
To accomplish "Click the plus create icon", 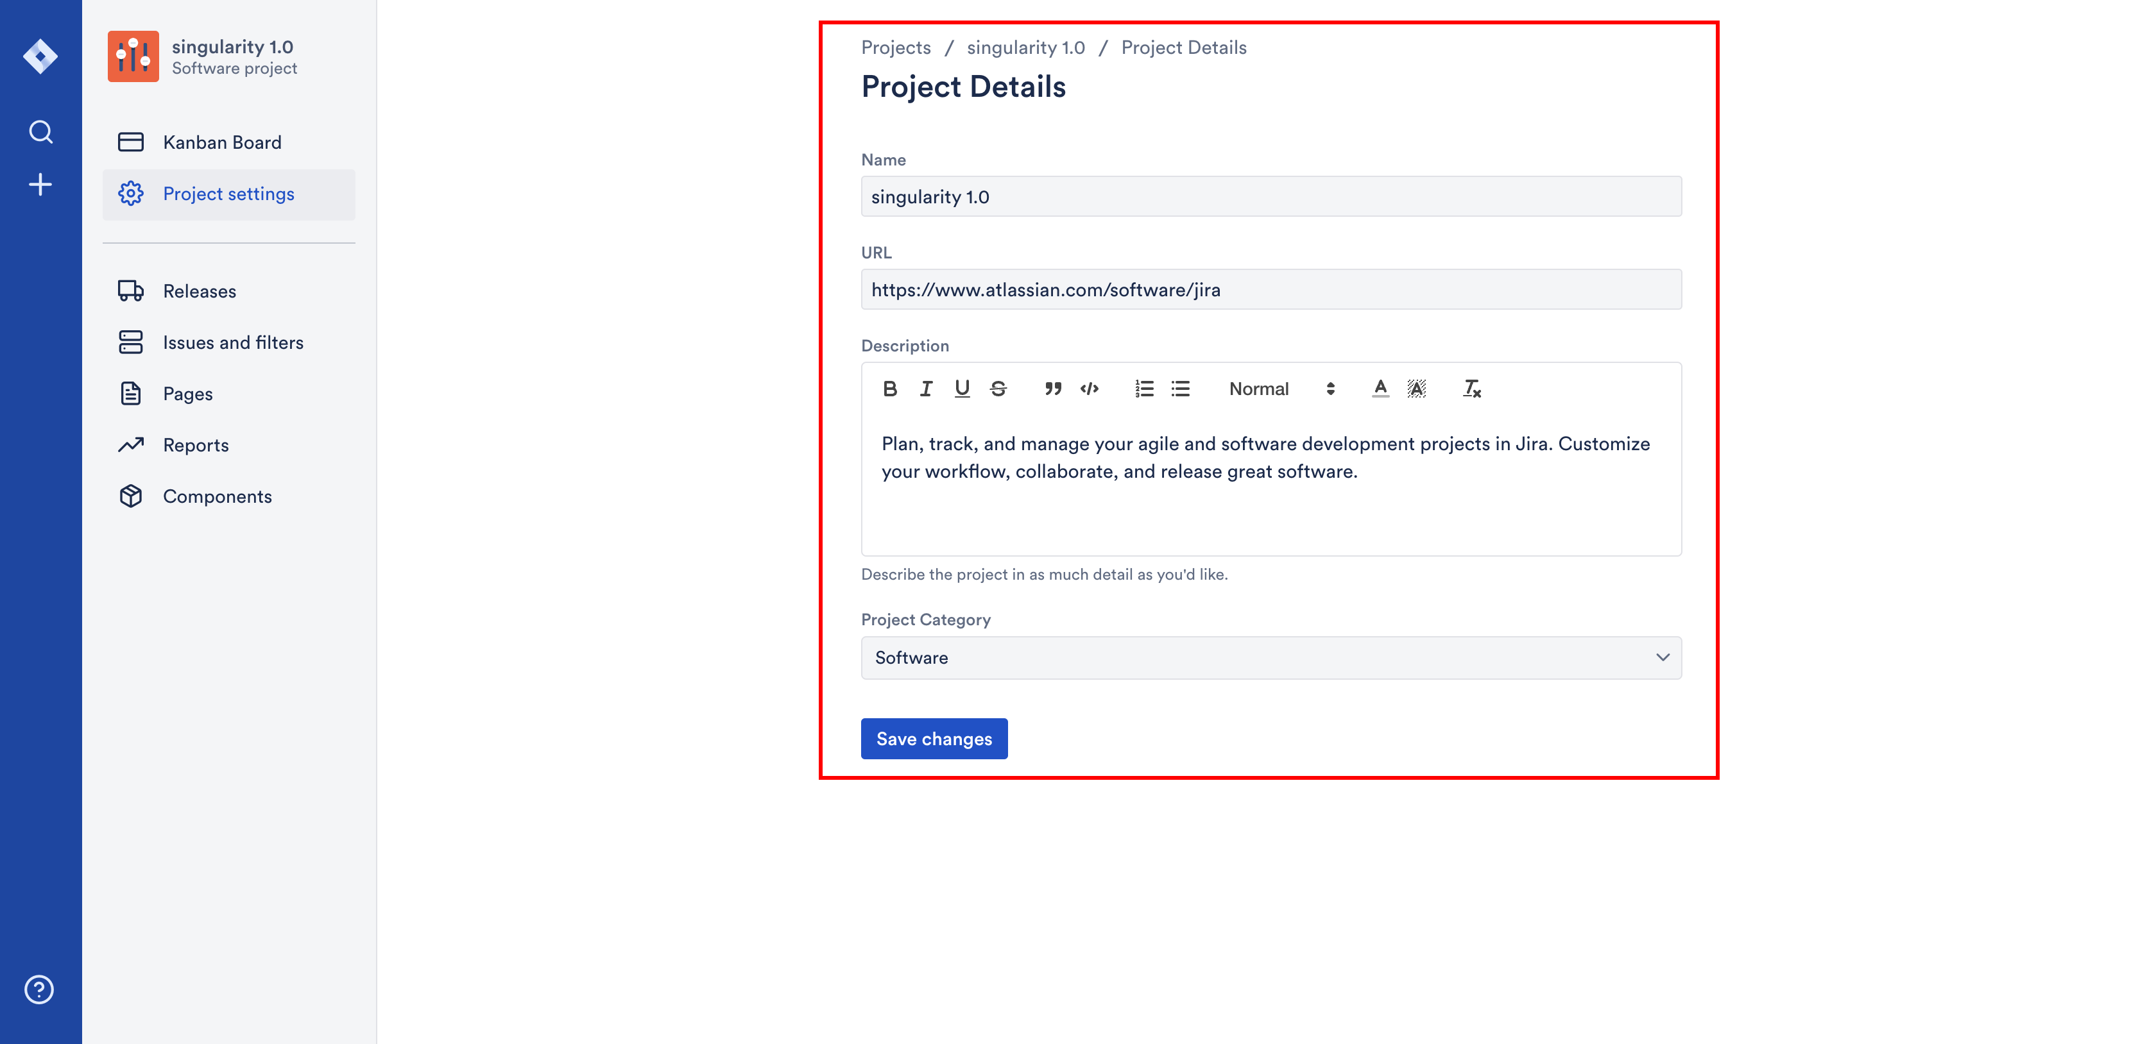I will tap(40, 185).
